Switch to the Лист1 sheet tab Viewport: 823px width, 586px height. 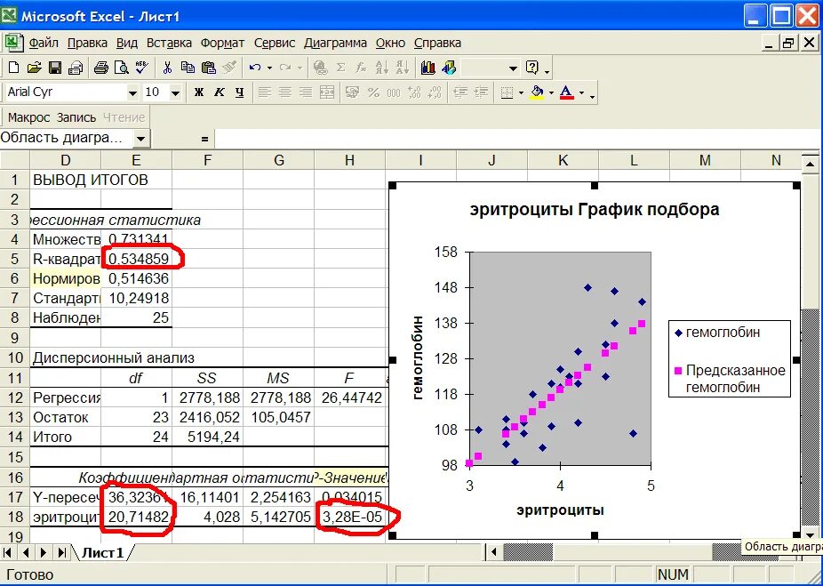click(x=103, y=553)
